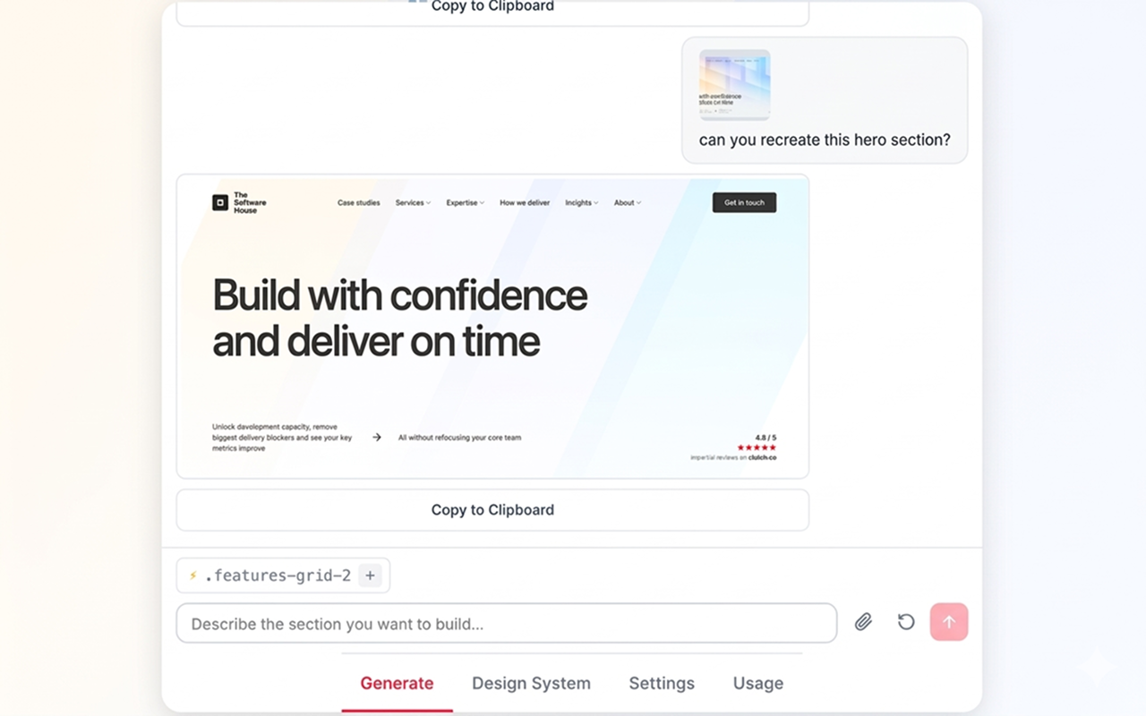
Task: Open the Usage tab
Action: [x=758, y=683]
